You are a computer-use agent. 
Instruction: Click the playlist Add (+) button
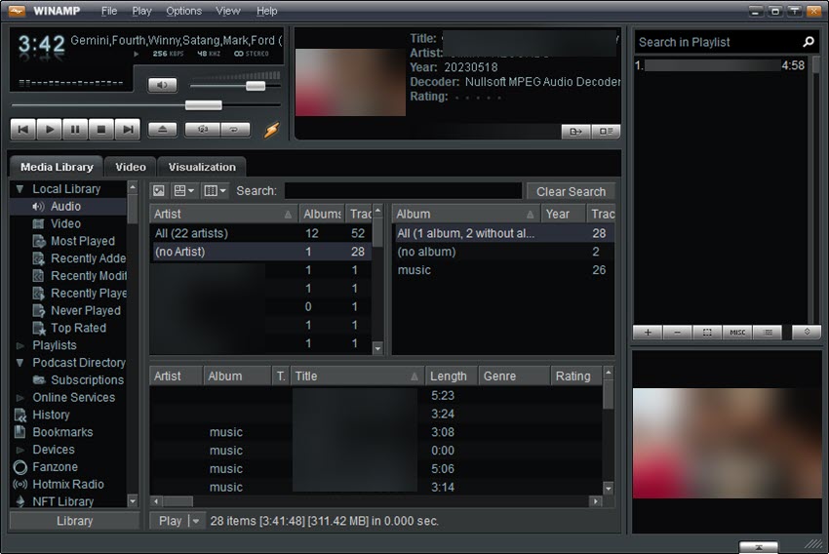(x=648, y=332)
